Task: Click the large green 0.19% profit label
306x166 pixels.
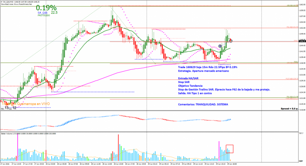Action: 46,8
